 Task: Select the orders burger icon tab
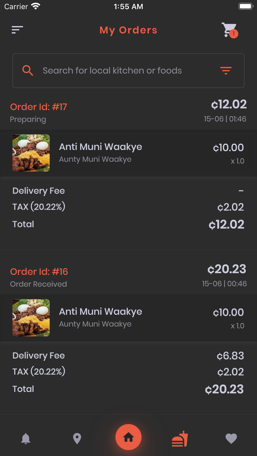(180, 439)
